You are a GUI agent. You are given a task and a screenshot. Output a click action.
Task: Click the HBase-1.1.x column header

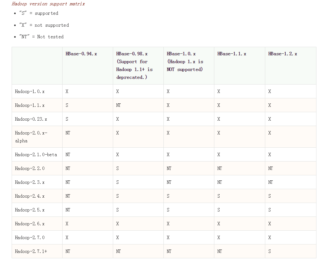(232, 54)
